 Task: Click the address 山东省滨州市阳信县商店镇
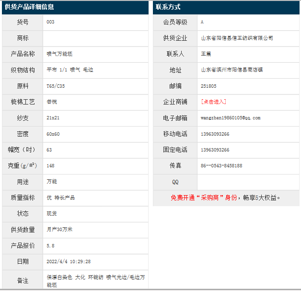point(232,70)
